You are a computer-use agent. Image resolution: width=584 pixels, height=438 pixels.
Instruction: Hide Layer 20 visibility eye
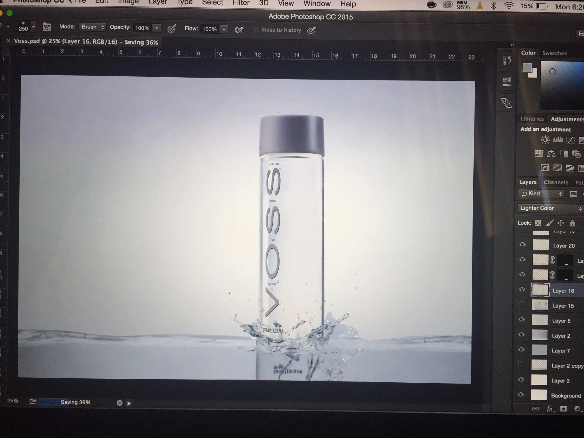pos(522,244)
